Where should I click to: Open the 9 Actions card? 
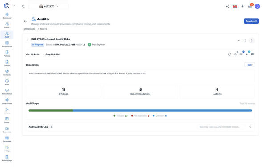coord(217,91)
